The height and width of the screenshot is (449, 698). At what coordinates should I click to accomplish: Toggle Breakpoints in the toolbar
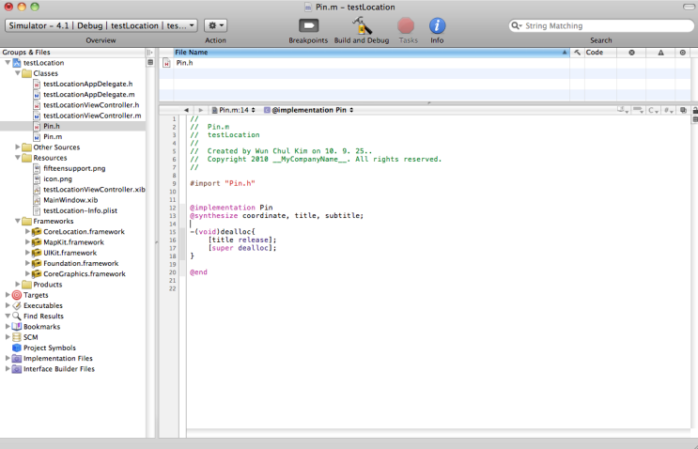click(308, 25)
